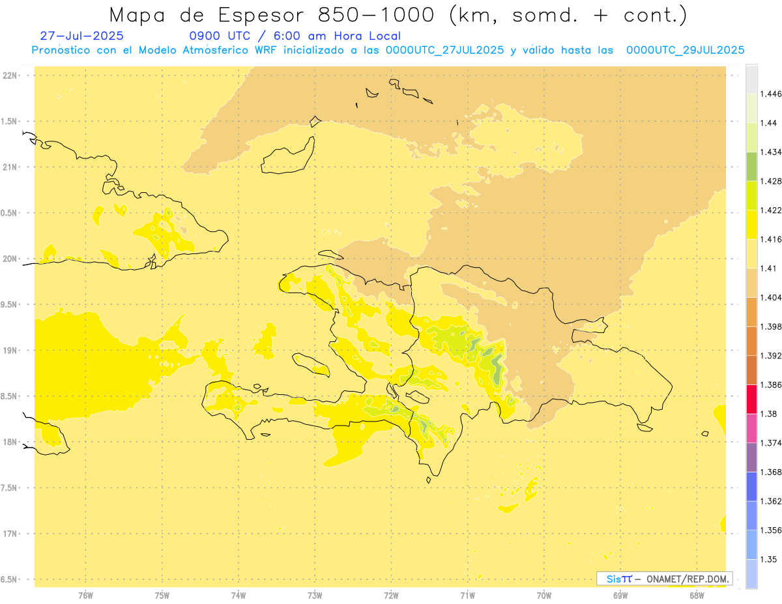Click the latitude label "22N"

(x=10, y=76)
